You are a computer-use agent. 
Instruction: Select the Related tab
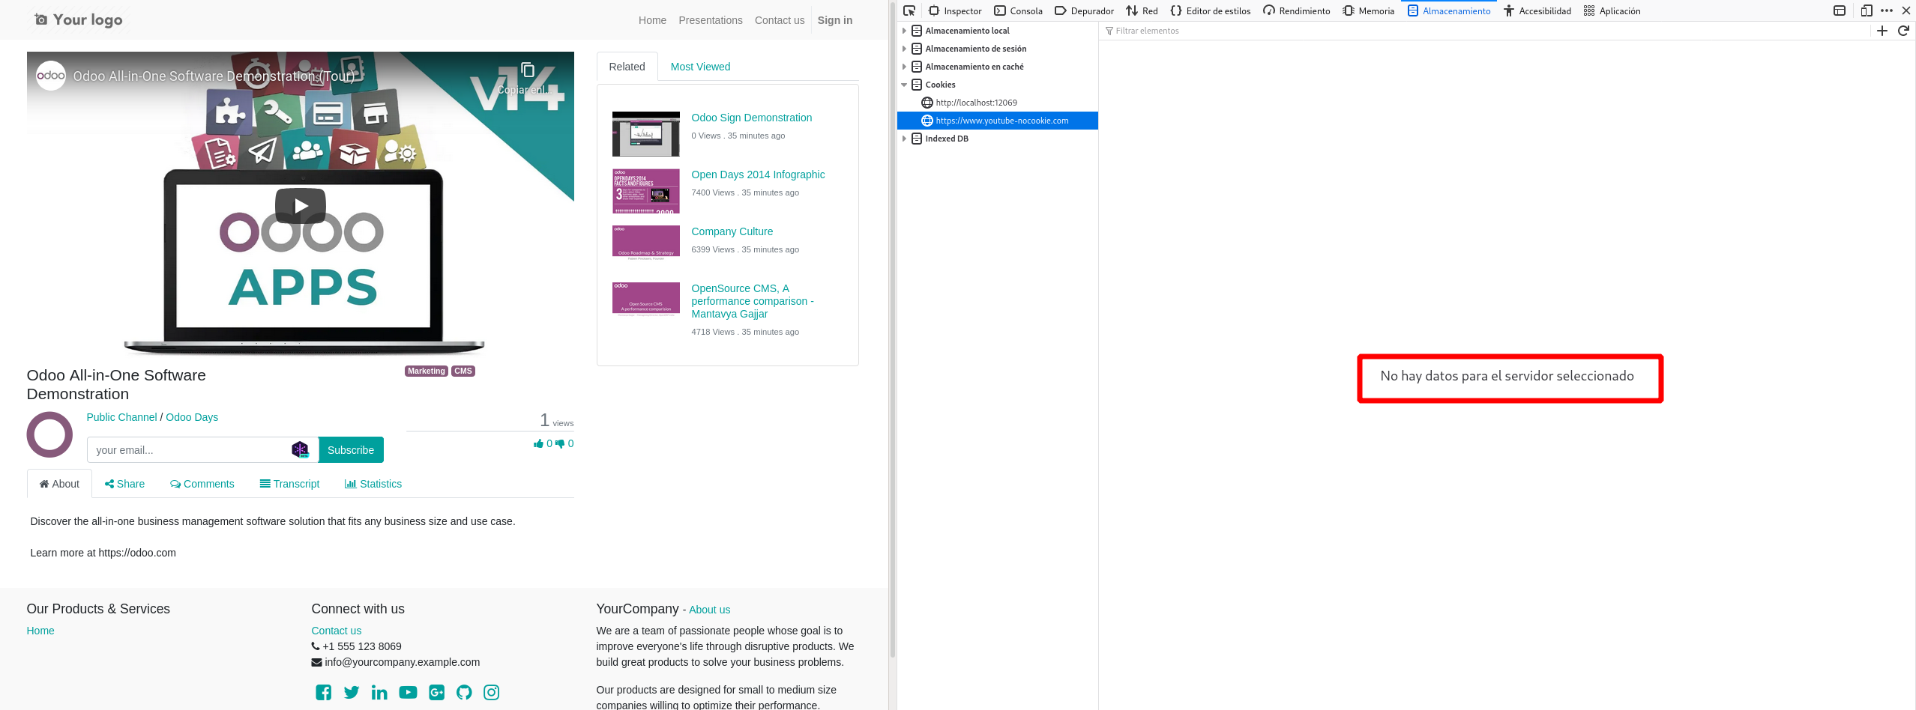coord(627,67)
